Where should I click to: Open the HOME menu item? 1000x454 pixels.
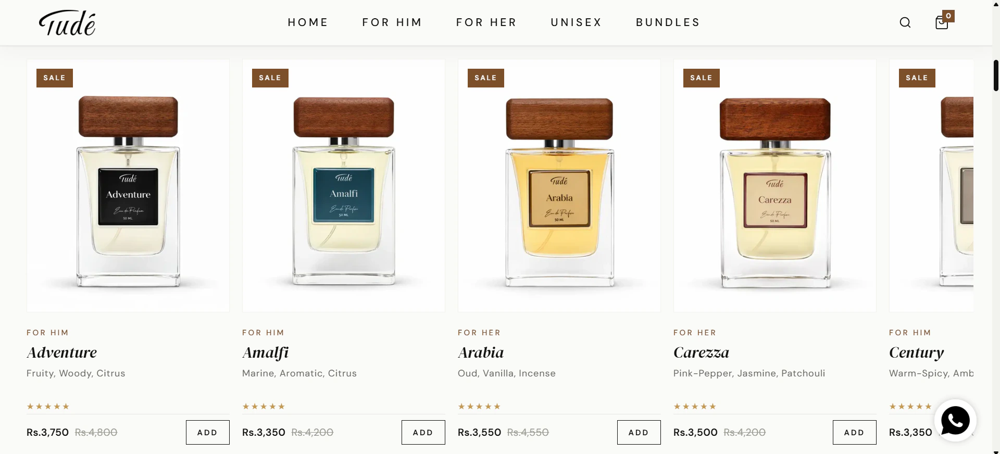(308, 22)
